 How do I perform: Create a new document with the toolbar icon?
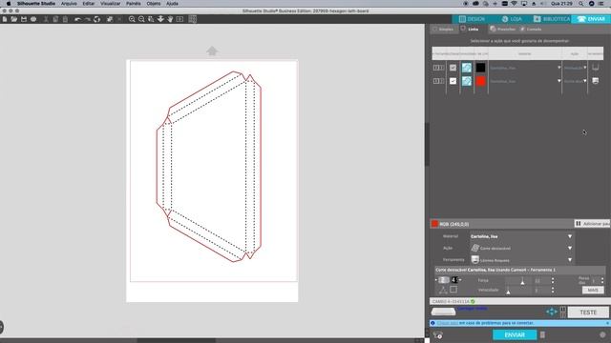click(5, 19)
